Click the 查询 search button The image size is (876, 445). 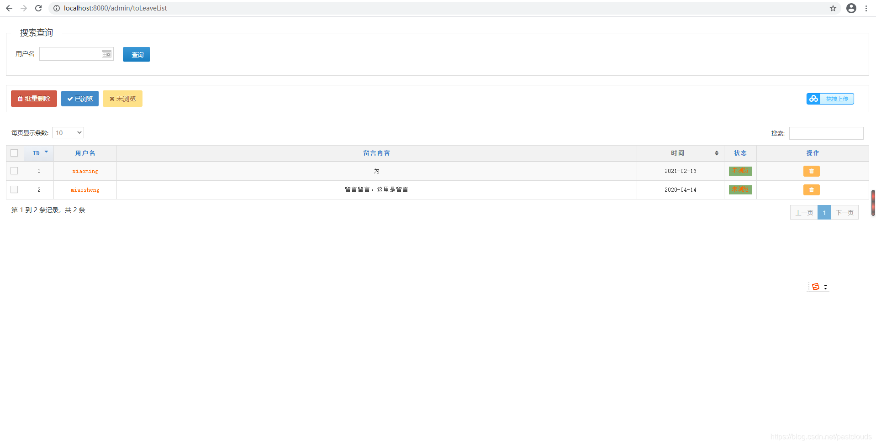137,54
